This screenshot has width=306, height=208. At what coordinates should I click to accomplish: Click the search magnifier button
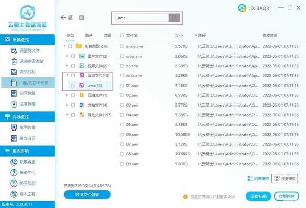pos(174,18)
